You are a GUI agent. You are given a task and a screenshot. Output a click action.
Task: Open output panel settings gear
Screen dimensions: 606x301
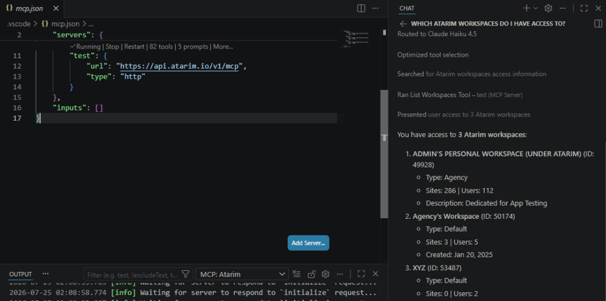(325, 274)
